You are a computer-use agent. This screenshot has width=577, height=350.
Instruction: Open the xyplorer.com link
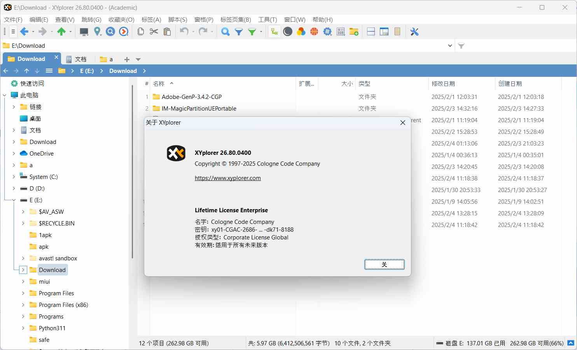[x=228, y=178]
